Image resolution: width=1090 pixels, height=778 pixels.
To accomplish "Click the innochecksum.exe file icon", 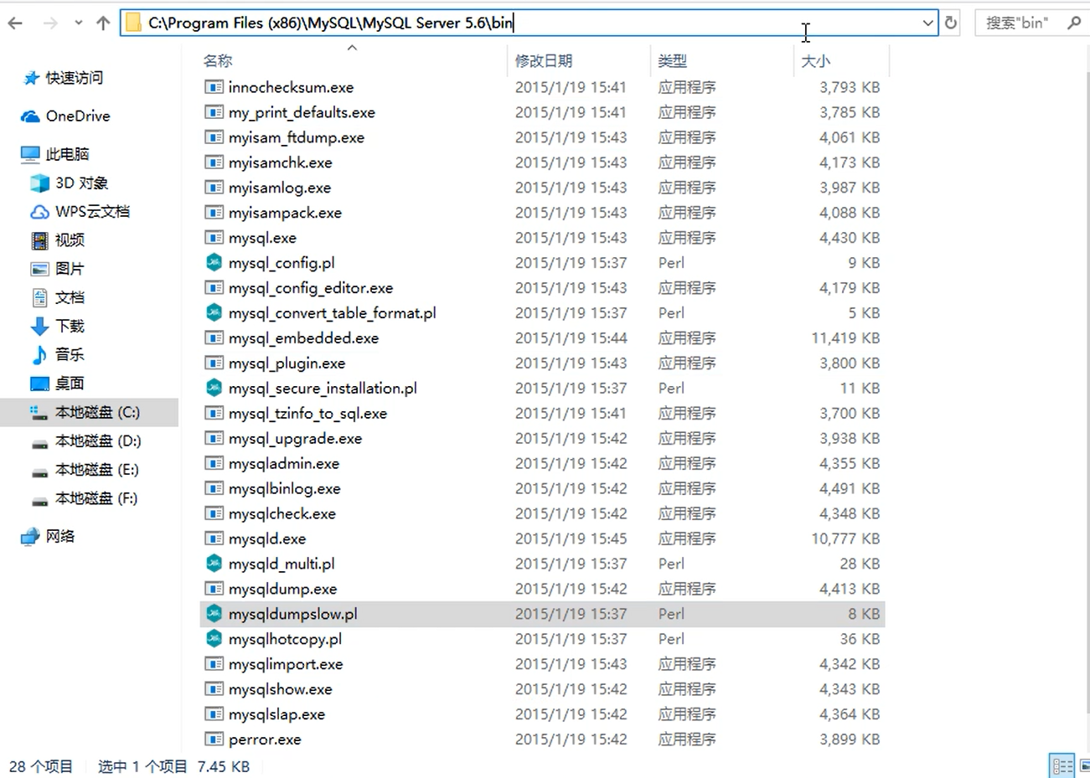I will 214,87.
